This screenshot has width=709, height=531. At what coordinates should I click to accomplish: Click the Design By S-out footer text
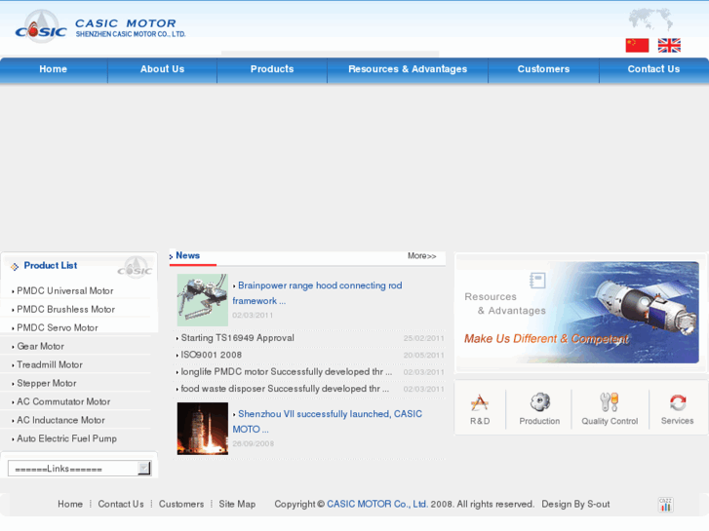click(575, 504)
